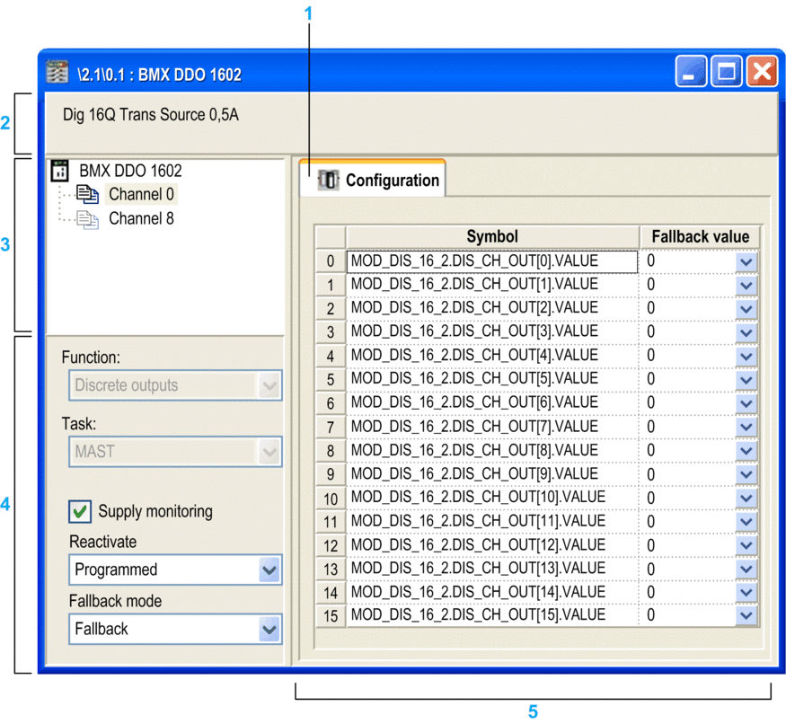Click symbol MOD_DIS_16_2.DIS_CH_OUT[11].VALUE
The height and width of the screenshot is (724, 786).
click(x=478, y=521)
